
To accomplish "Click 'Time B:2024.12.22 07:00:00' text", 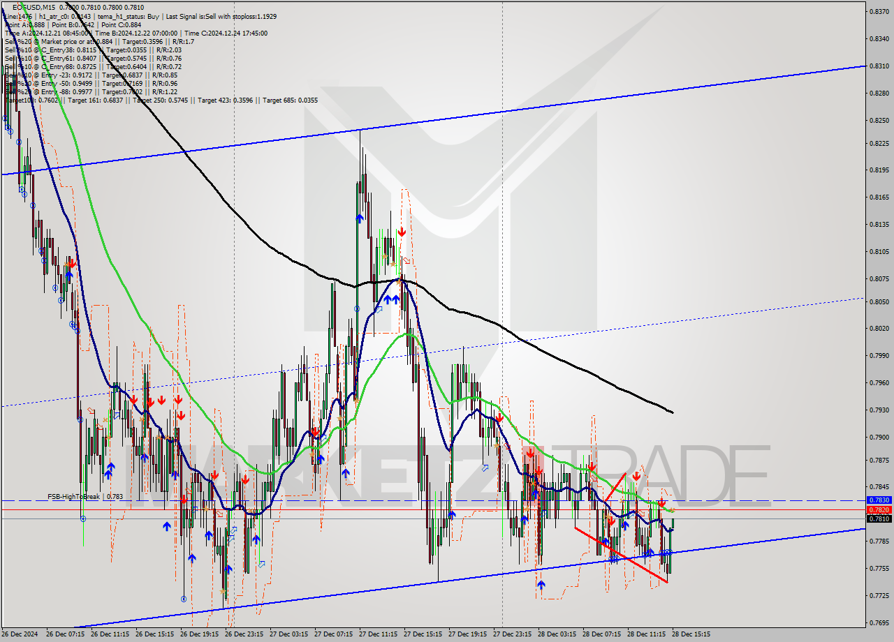I will [137, 33].
